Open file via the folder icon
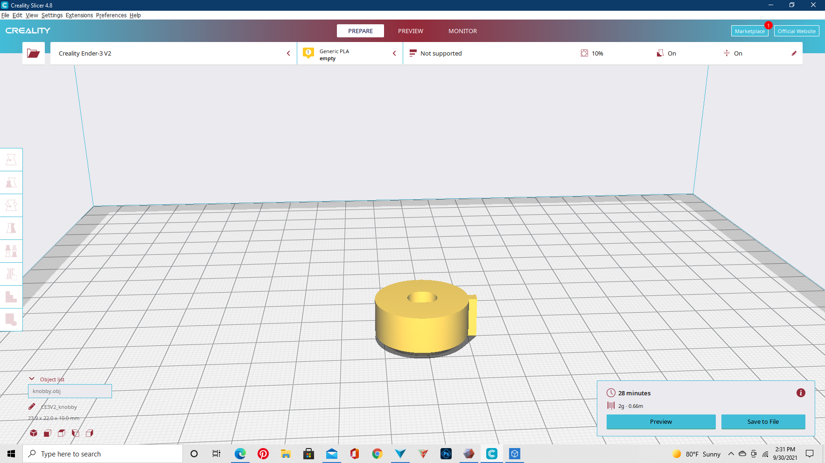 point(34,53)
